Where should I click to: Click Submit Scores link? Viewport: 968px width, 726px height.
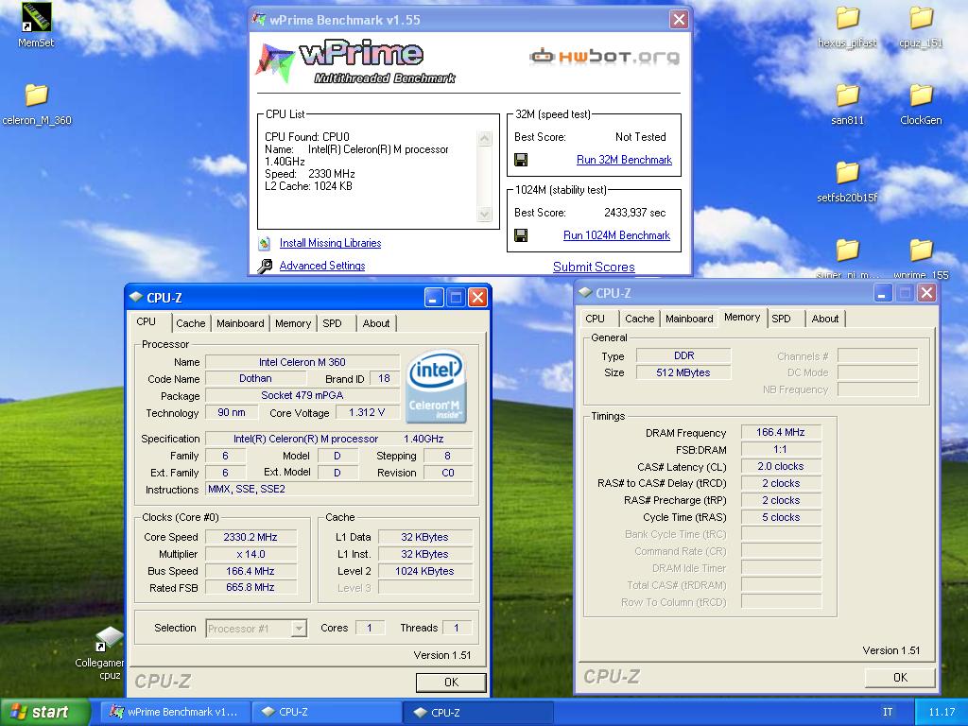[x=594, y=268]
